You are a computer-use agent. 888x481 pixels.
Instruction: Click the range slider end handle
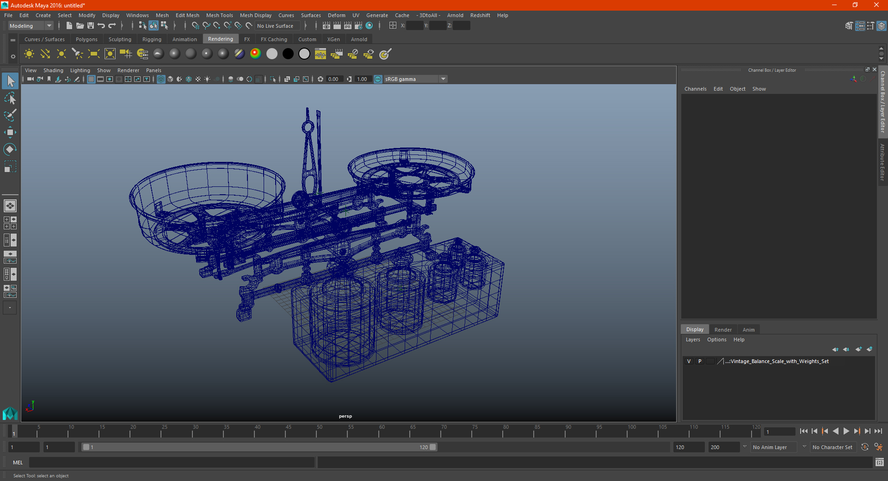pyautogui.click(x=432, y=447)
